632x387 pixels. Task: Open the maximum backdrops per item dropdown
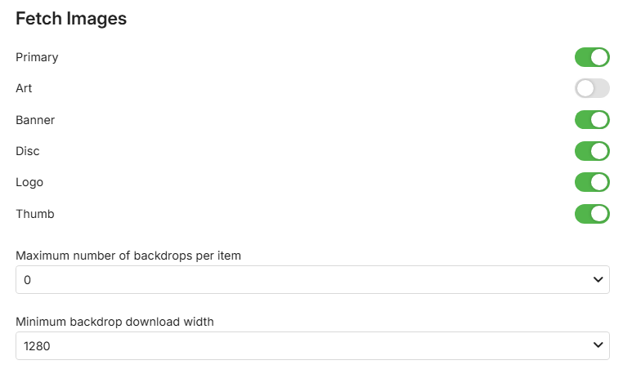click(x=312, y=279)
